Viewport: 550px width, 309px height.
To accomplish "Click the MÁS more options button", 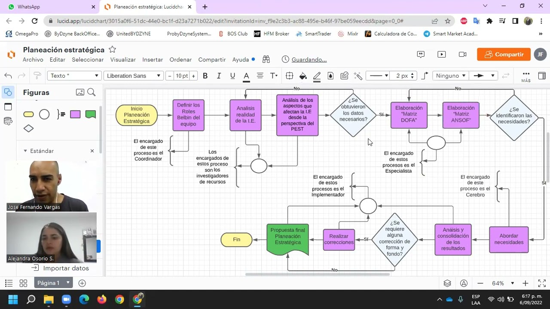I will pos(526,76).
